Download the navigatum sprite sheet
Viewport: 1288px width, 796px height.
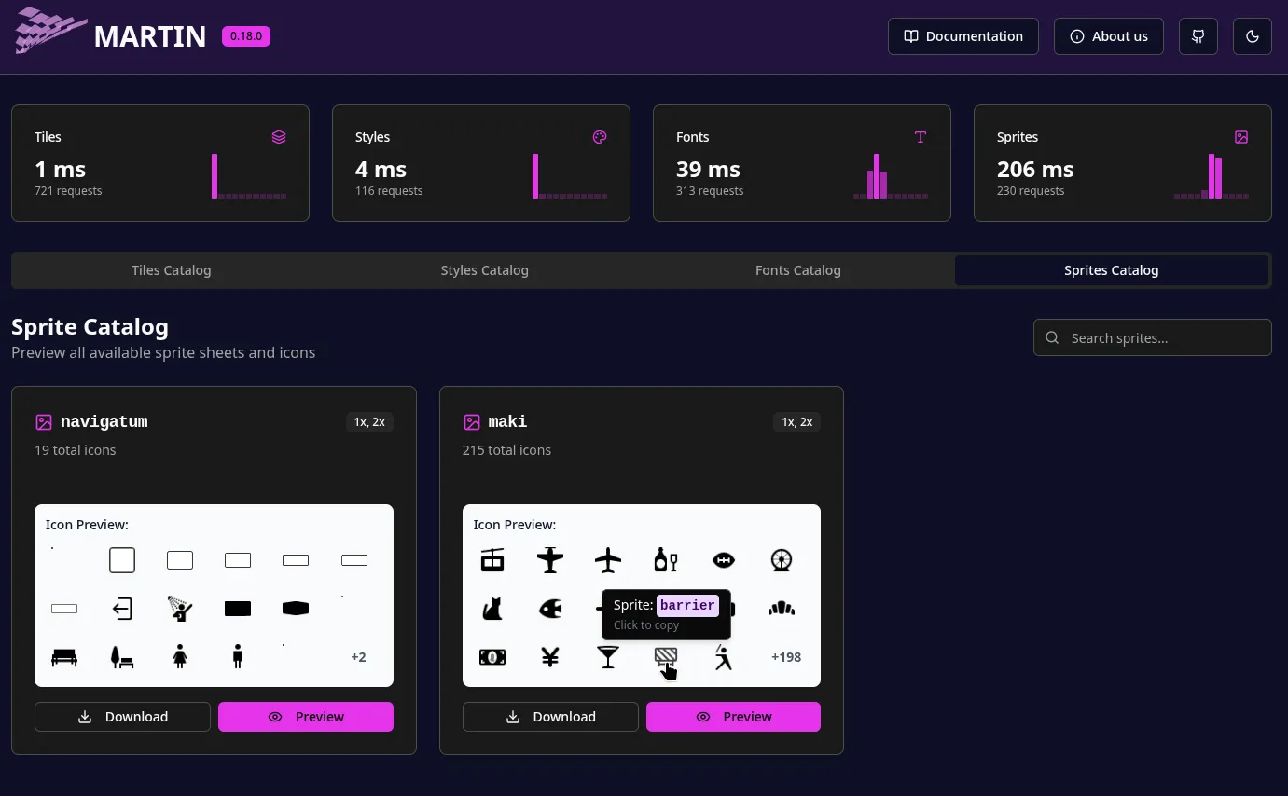click(122, 717)
